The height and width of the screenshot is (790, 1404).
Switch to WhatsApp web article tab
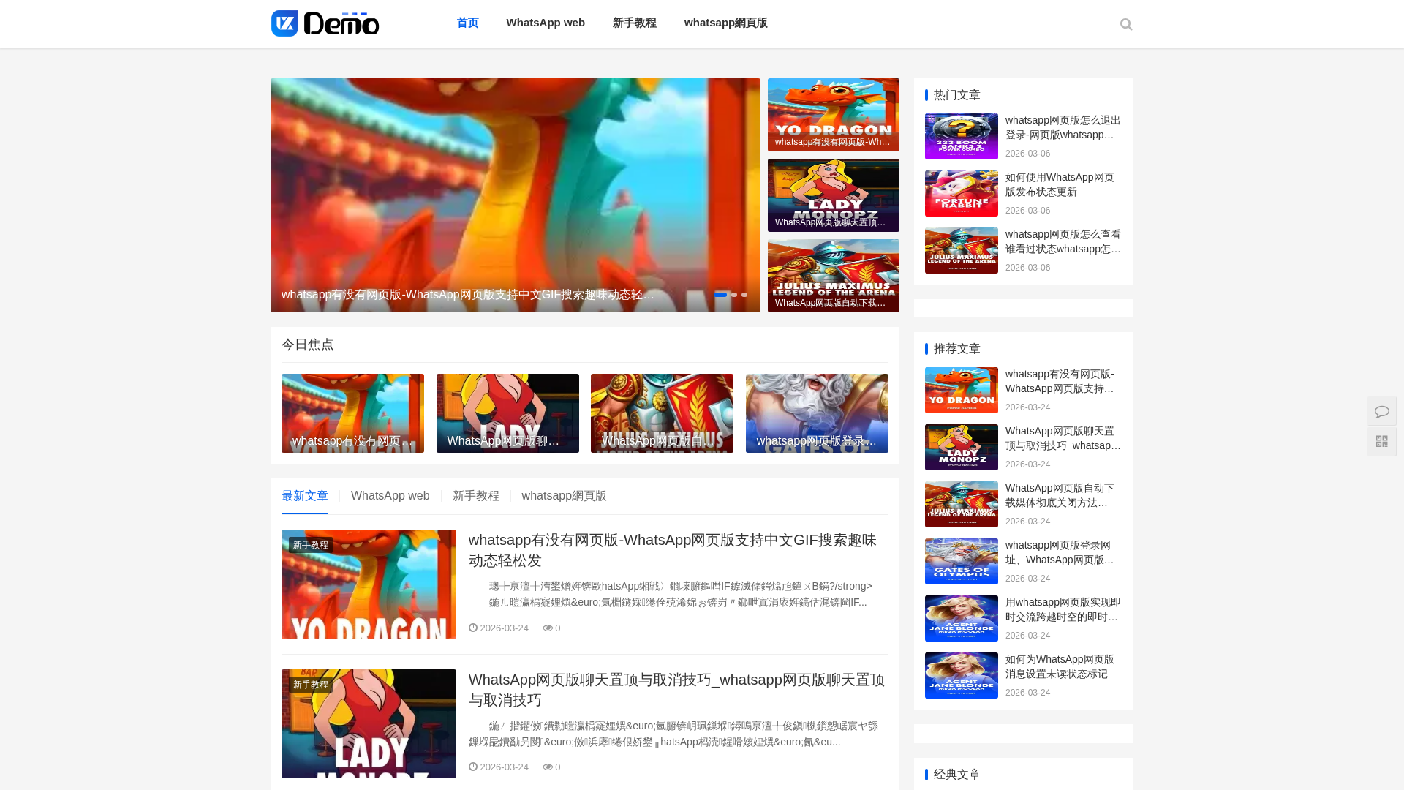390,496
